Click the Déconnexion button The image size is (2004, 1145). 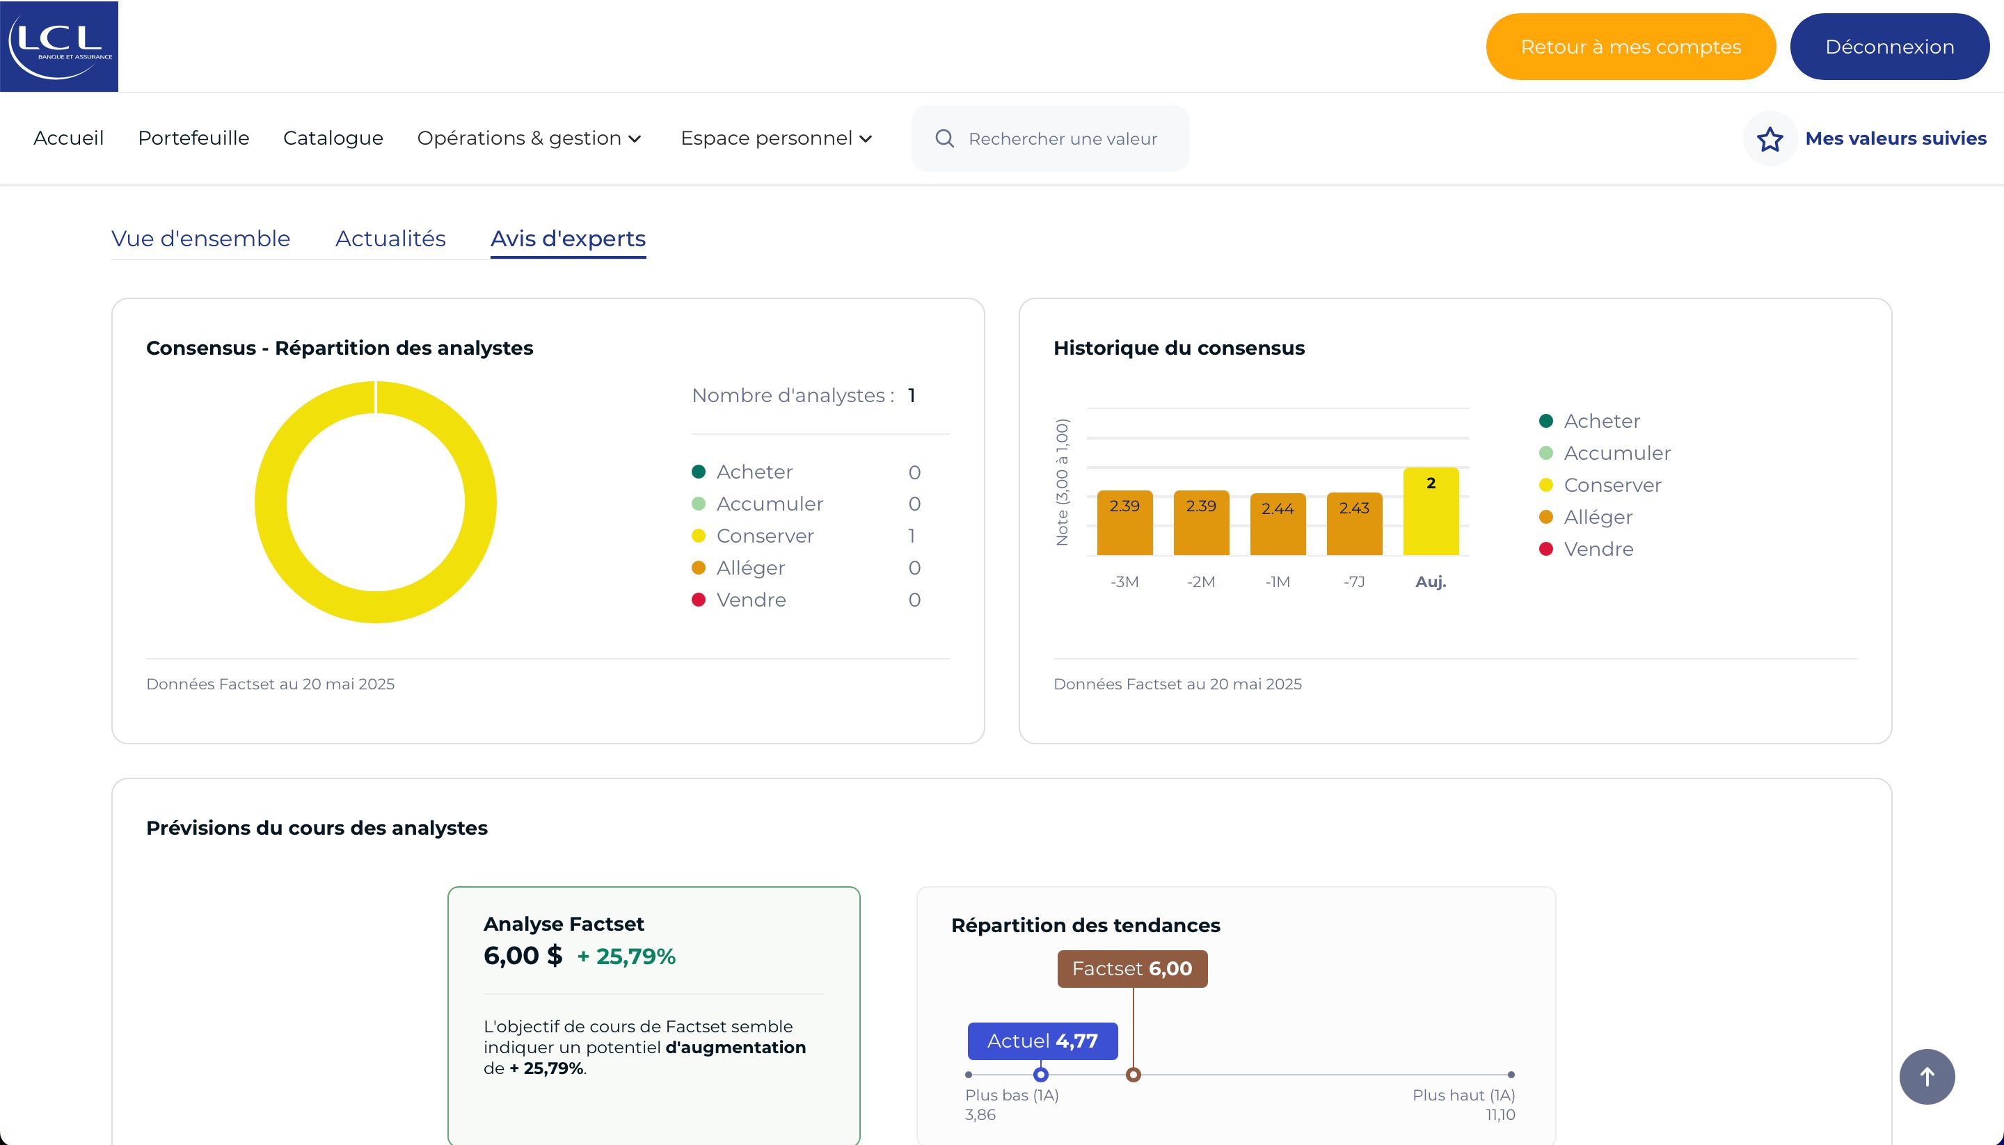pos(1889,47)
